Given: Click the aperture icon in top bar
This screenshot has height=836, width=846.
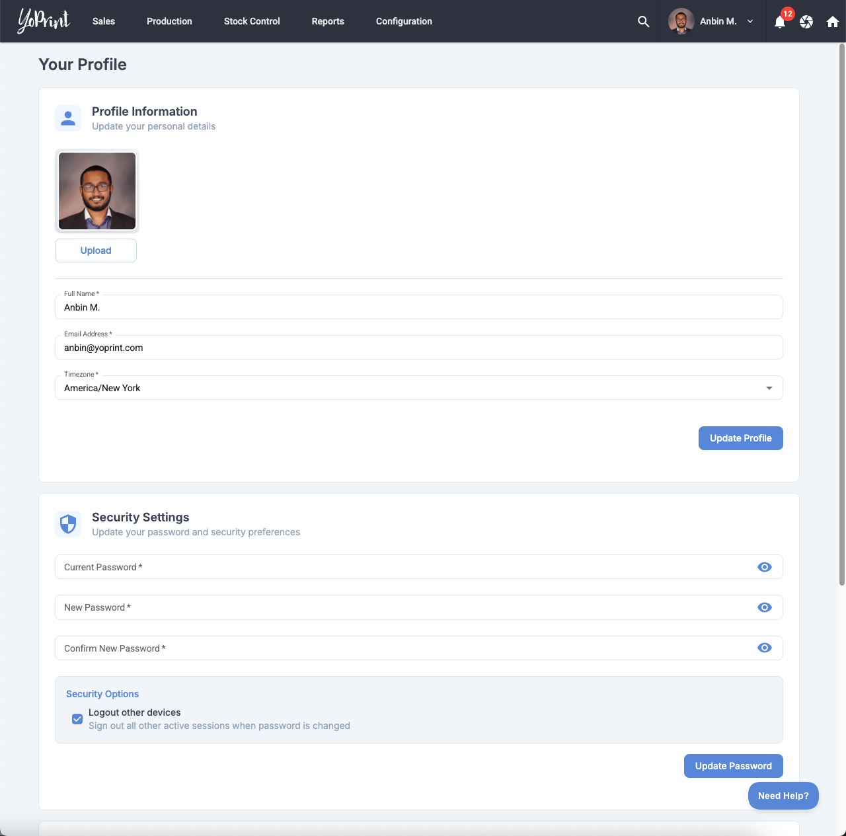Looking at the screenshot, I should tap(806, 22).
